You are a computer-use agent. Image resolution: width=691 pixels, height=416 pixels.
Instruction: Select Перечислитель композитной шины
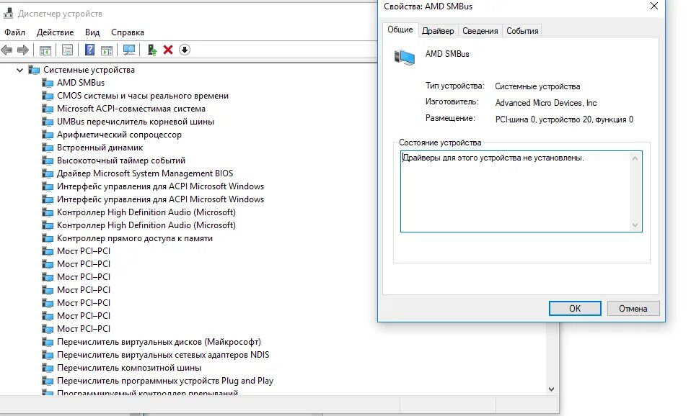tap(128, 368)
